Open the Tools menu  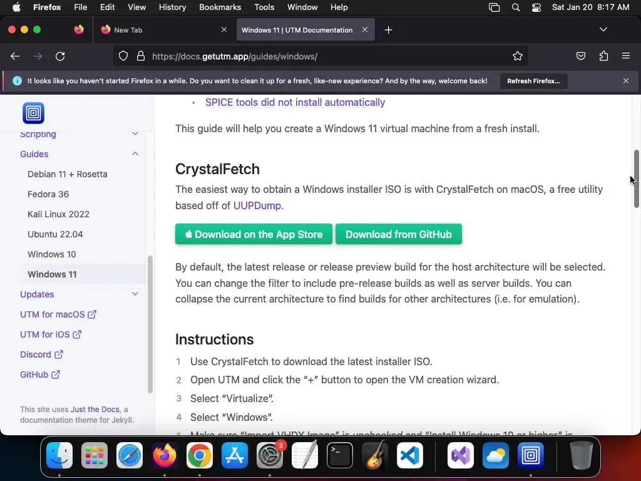coord(264,8)
